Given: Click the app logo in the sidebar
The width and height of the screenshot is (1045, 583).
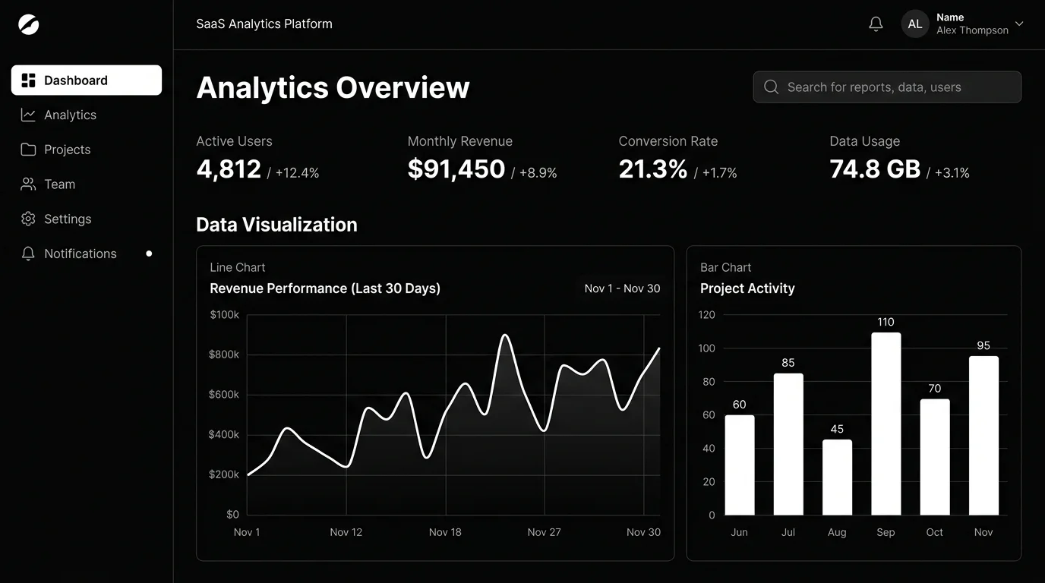Looking at the screenshot, I should [x=28, y=24].
